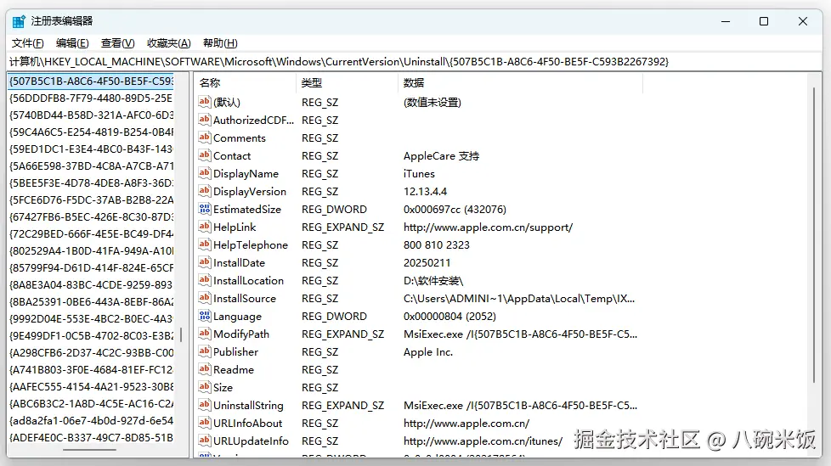This screenshot has height=466, width=831.
Task: Click the iTunes value of DisplayName
Action: [x=419, y=174]
